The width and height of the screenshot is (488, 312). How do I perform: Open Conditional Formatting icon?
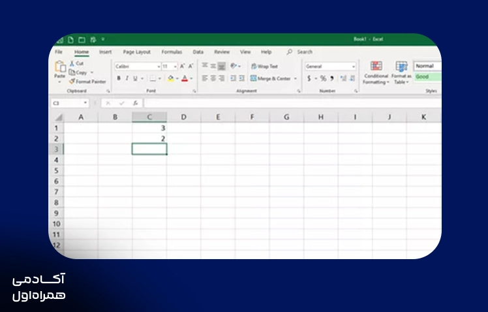[x=376, y=66]
